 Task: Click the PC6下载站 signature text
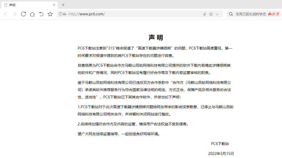(220, 144)
